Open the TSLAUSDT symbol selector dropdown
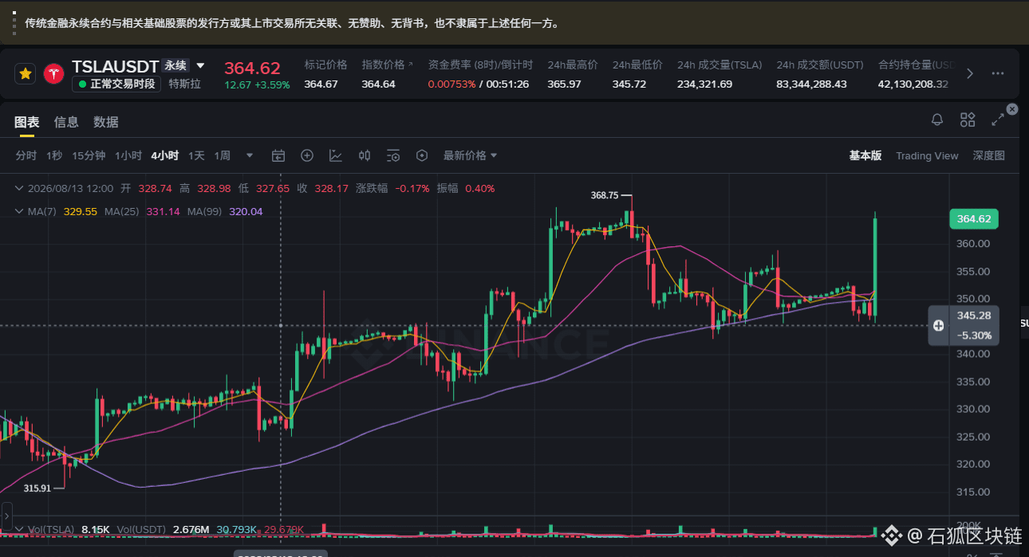 (200, 65)
